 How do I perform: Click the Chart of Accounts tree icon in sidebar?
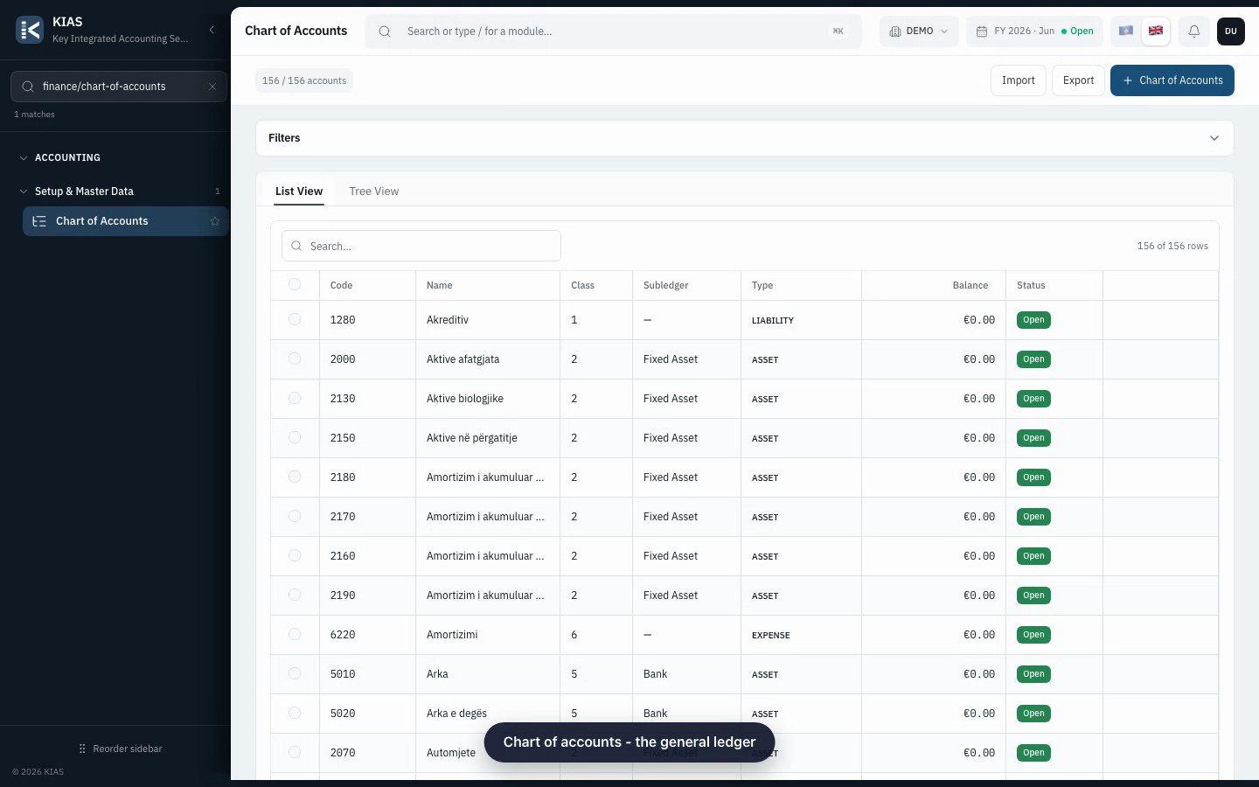point(39,221)
